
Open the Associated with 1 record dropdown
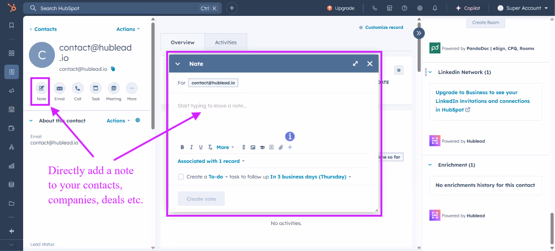[211, 161]
